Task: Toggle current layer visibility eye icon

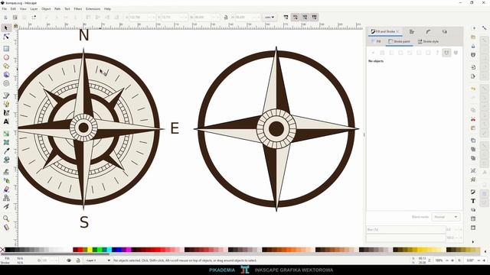Action: click(69, 260)
